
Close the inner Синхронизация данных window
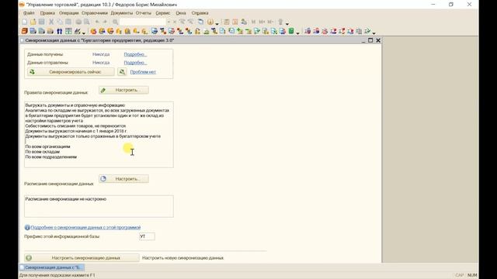pos(378,40)
